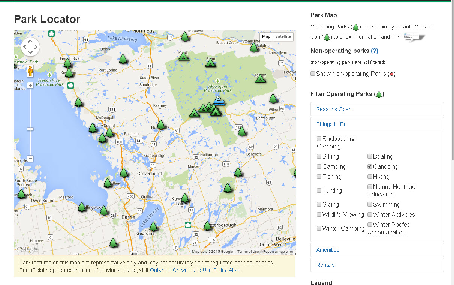Open the park marker west of Gravenhurst

pos(124,173)
